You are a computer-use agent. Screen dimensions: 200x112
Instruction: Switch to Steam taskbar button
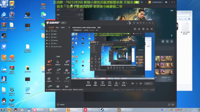108,110
